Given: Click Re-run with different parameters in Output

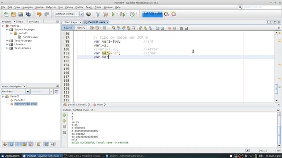Looking at the screenshot, I should click(x=64, y=121).
